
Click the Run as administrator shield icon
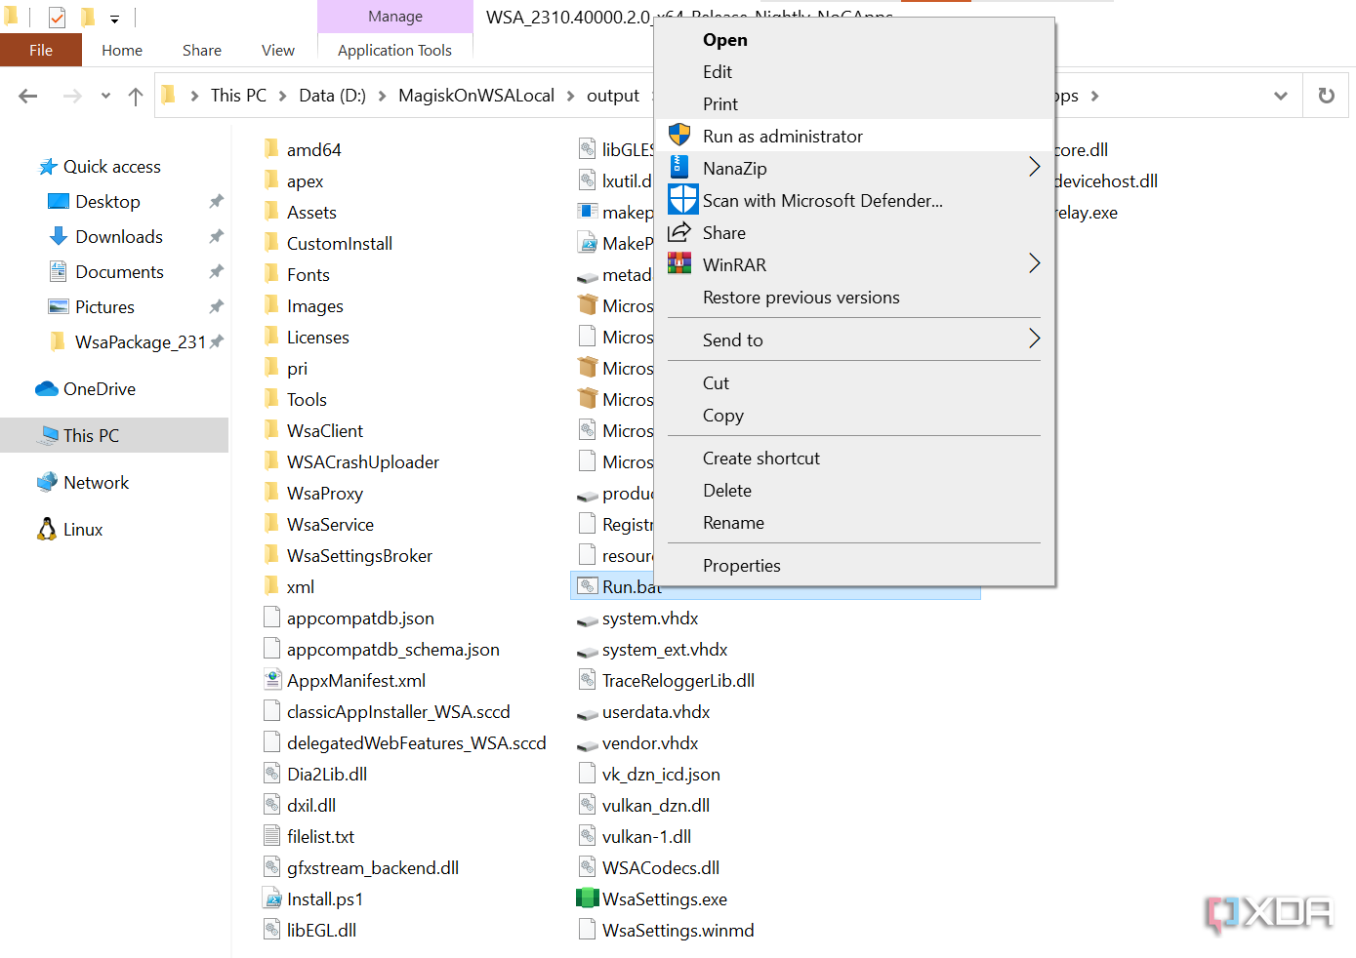pos(679,136)
